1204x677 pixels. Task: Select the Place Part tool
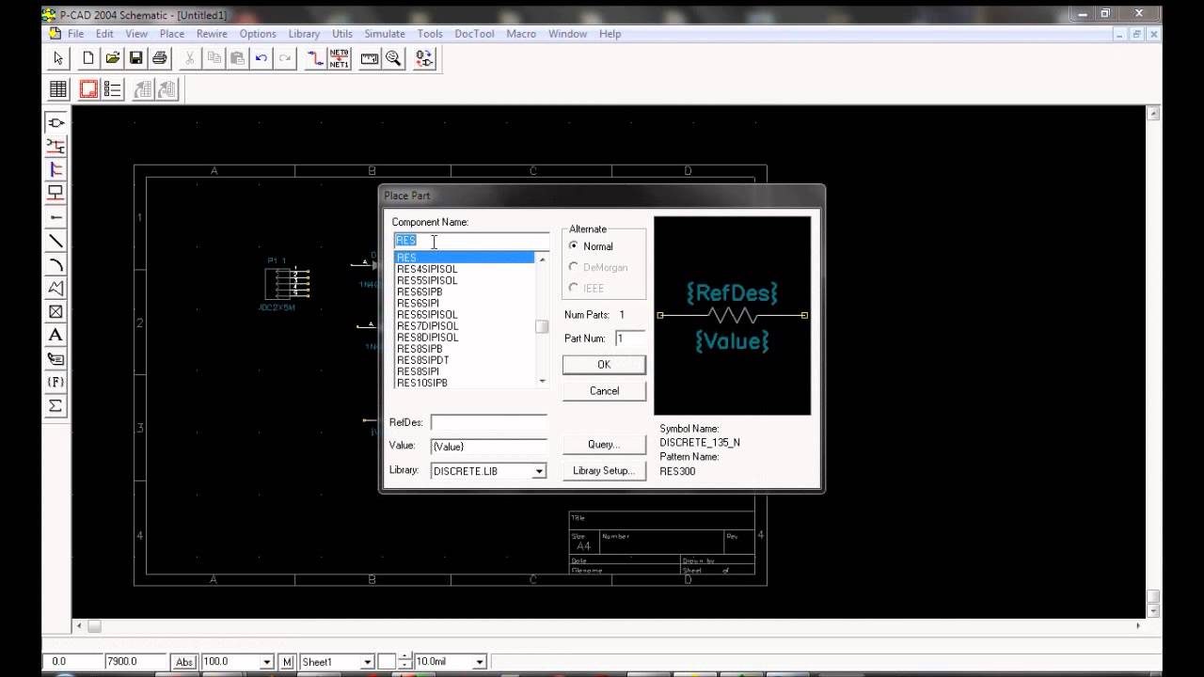click(55, 122)
